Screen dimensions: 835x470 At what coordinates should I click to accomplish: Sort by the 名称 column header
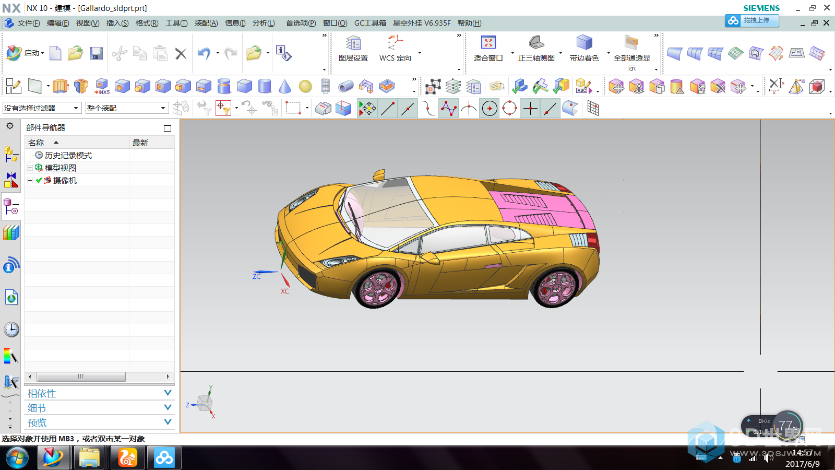point(77,143)
